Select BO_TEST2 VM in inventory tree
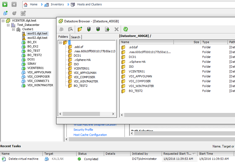Screen dimensions: 235x162 (35, 55)
